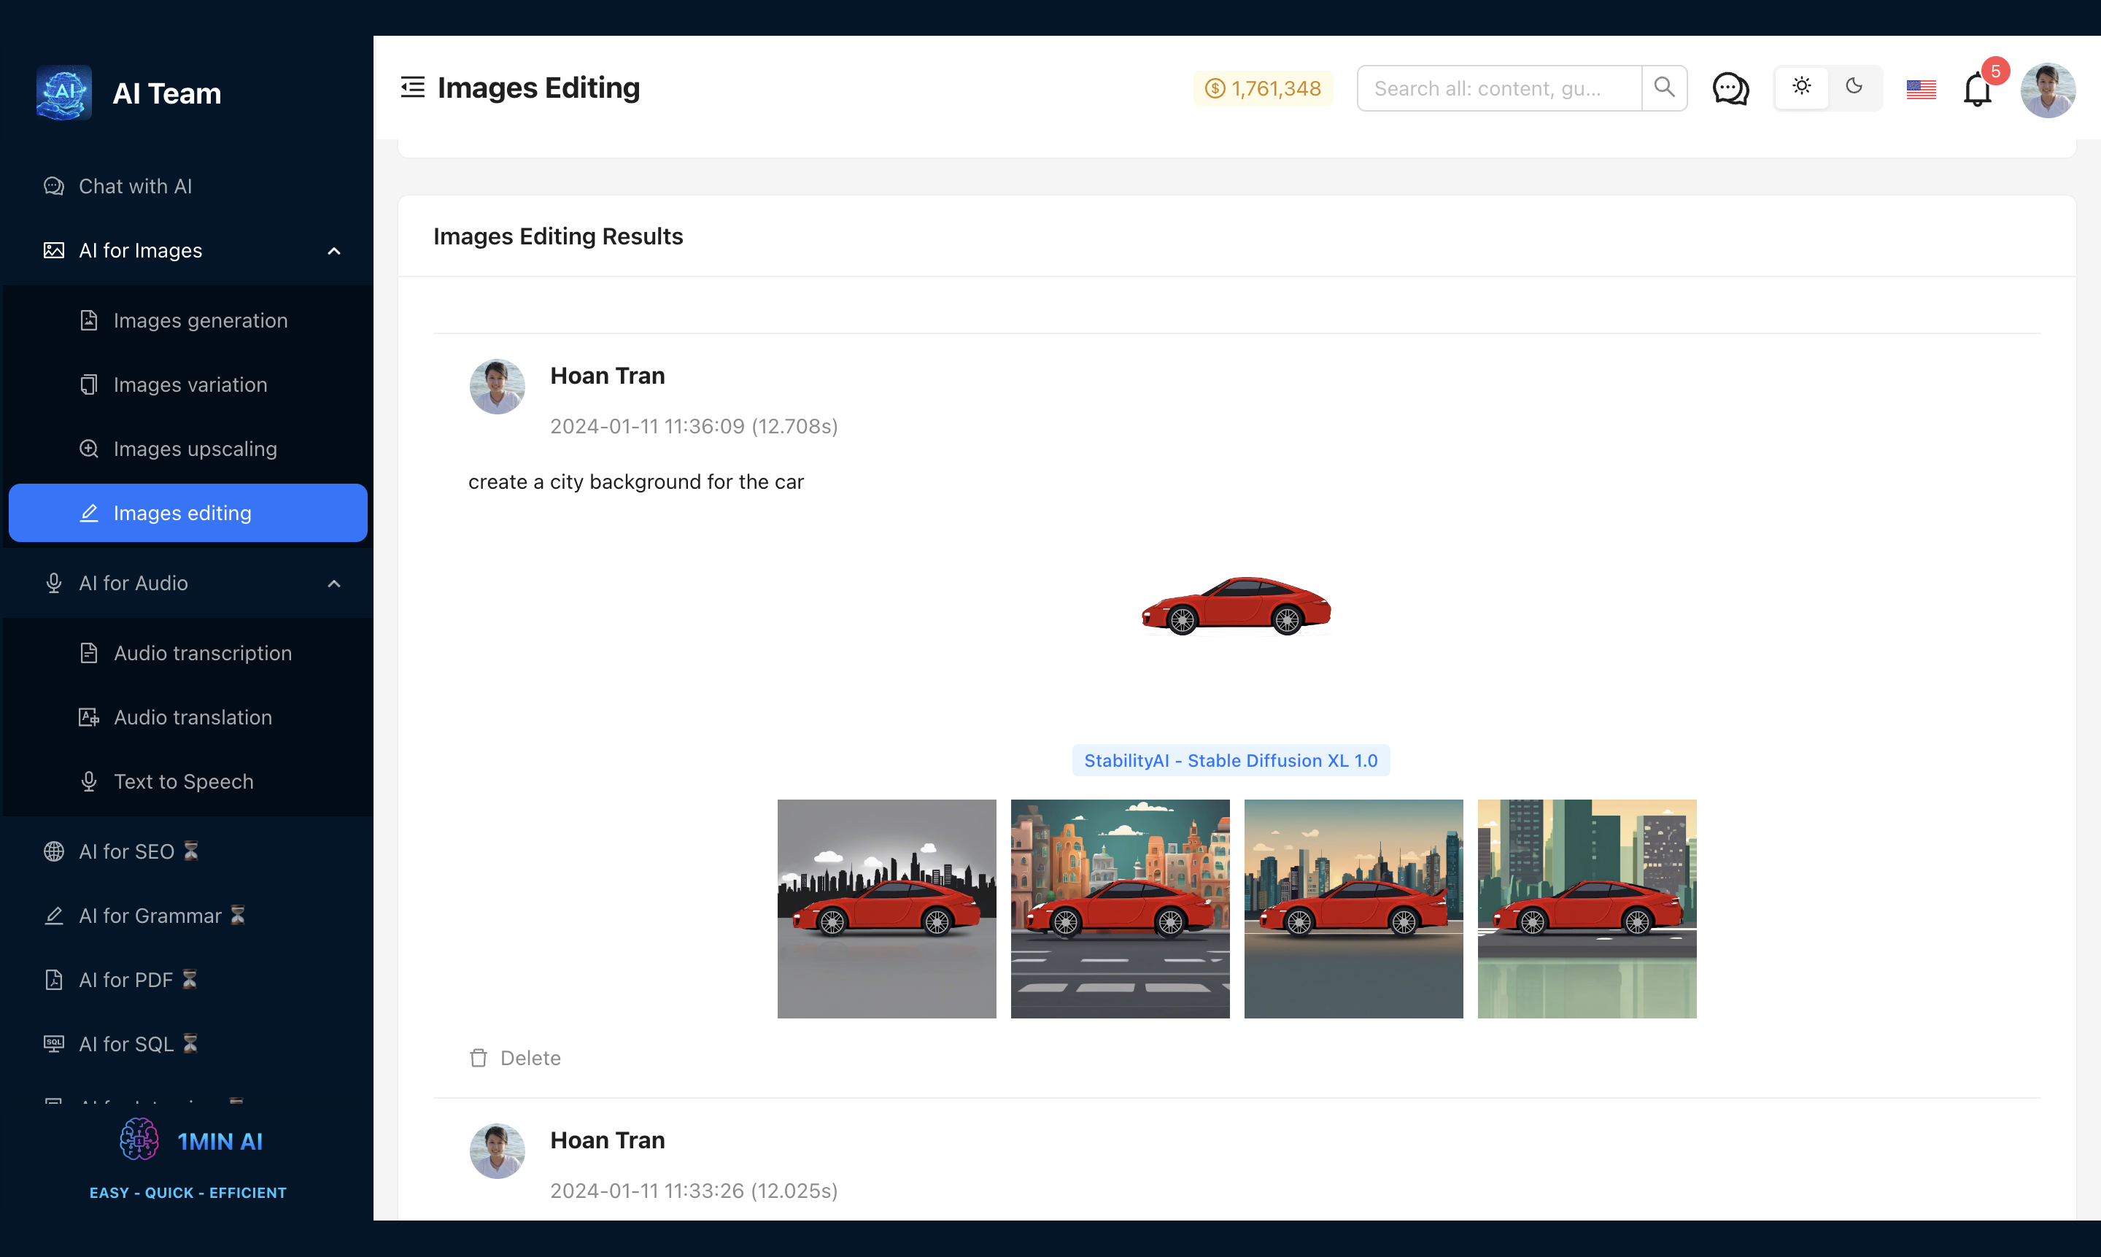
Task: Click the sidebar collapse menu icon
Action: coord(412,88)
